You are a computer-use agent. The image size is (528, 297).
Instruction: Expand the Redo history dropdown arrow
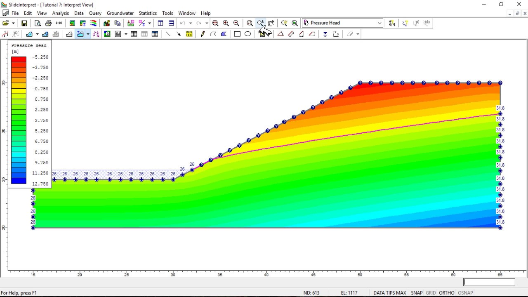[x=206, y=23]
